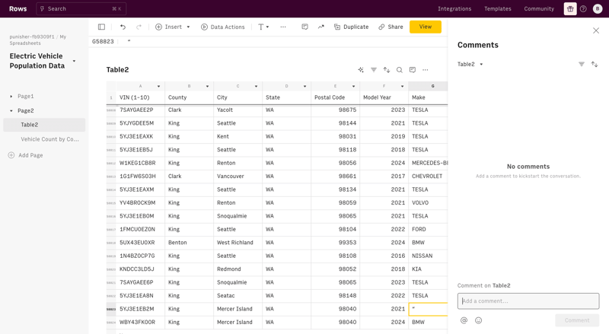Duplicate the spreadsheet
The width and height of the screenshot is (609, 334).
tap(351, 27)
